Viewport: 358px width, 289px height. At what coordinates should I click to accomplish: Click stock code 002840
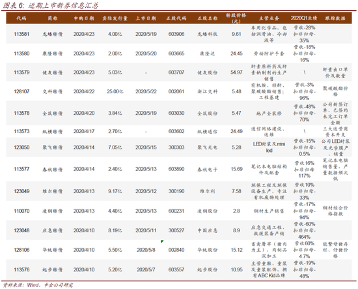click(176, 250)
